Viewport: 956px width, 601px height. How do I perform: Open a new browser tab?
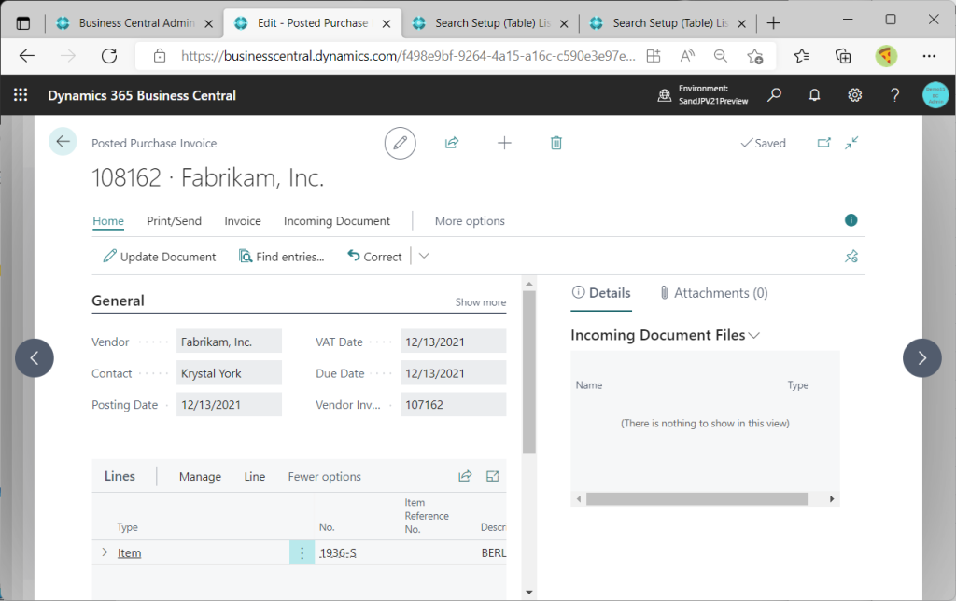[773, 23]
